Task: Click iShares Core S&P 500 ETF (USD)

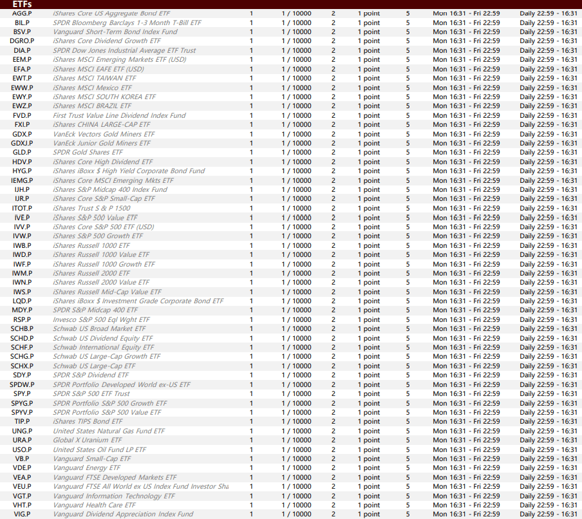Action: point(103,227)
